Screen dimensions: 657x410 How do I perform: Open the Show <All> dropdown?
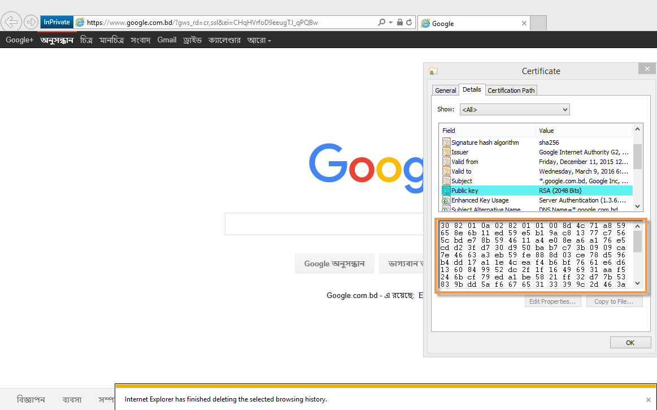[515, 110]
